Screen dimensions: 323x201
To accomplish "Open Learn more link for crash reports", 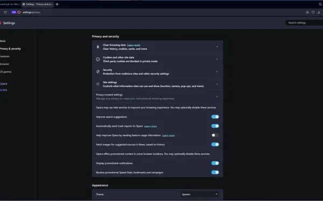I will coord(150,126).
